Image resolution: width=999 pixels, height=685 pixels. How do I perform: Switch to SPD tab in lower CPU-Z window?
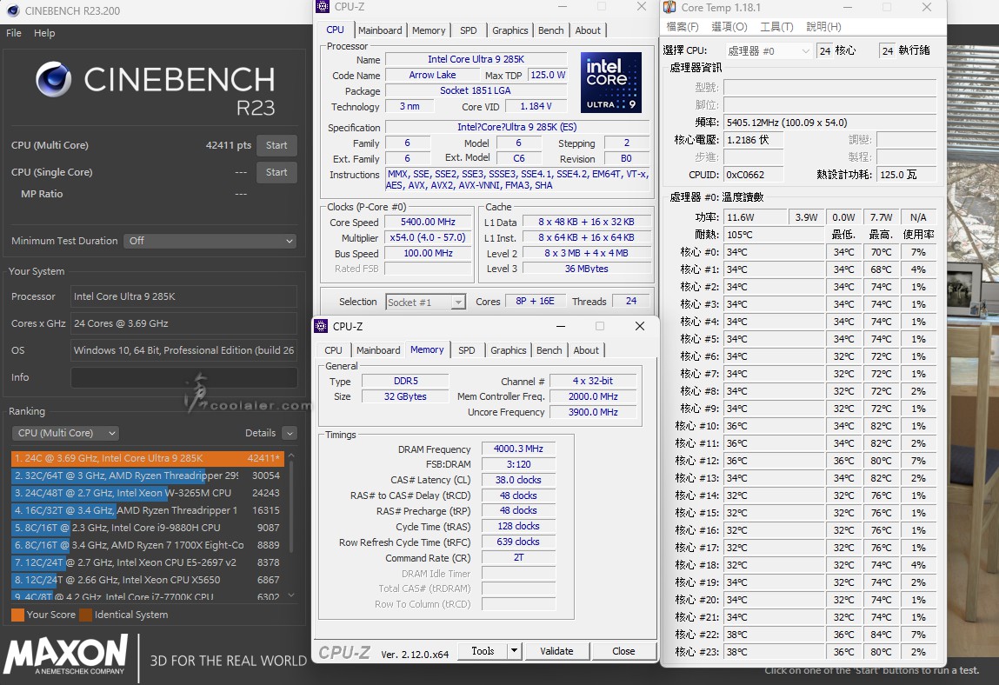(x=466, y=349)
